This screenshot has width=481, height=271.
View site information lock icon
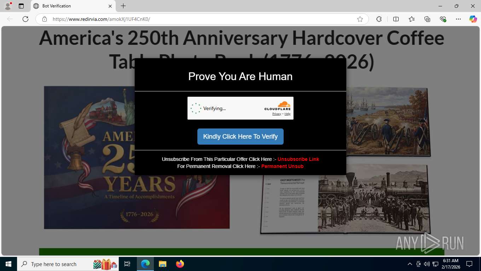(x=44, y=19)
